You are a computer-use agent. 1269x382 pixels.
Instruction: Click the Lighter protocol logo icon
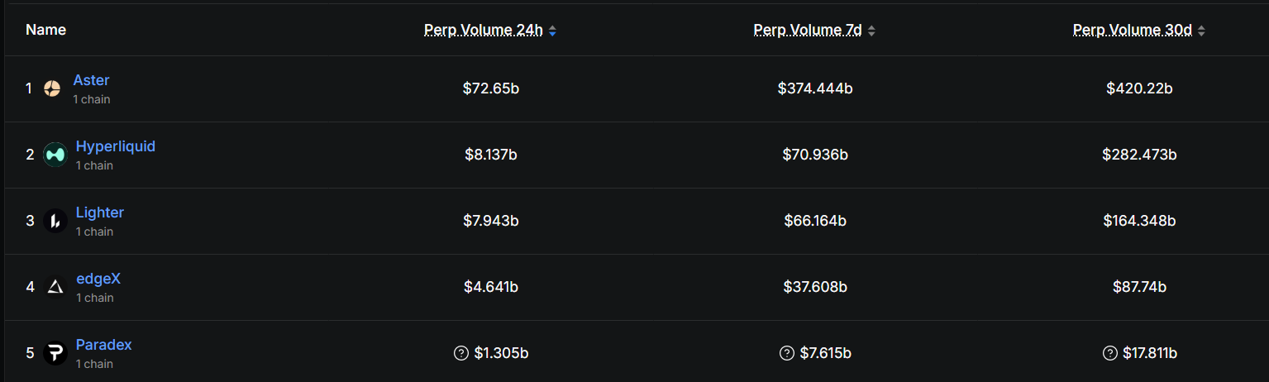55,221
